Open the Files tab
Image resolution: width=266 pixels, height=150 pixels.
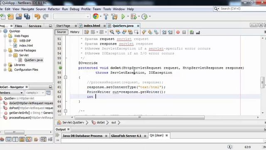(18, 26)
